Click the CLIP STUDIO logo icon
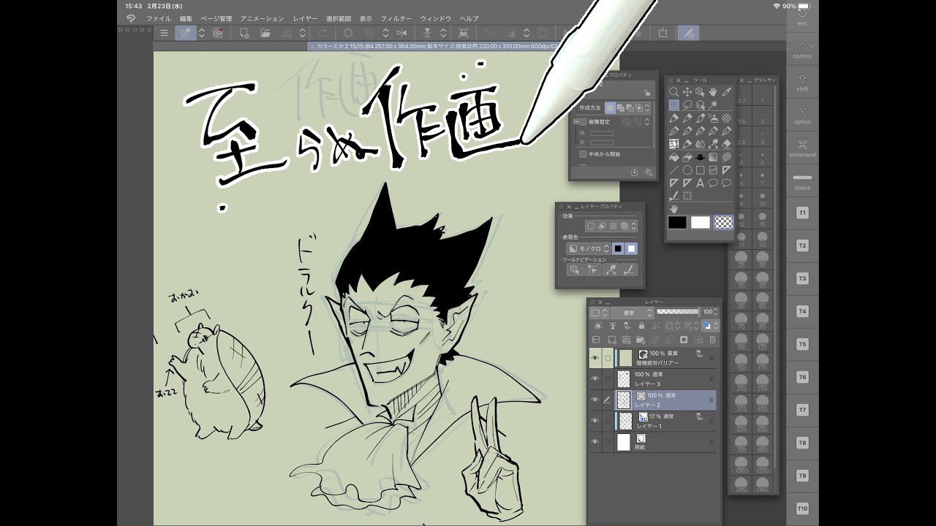Screen dimensions: 936x526 (x=130, y=18)
